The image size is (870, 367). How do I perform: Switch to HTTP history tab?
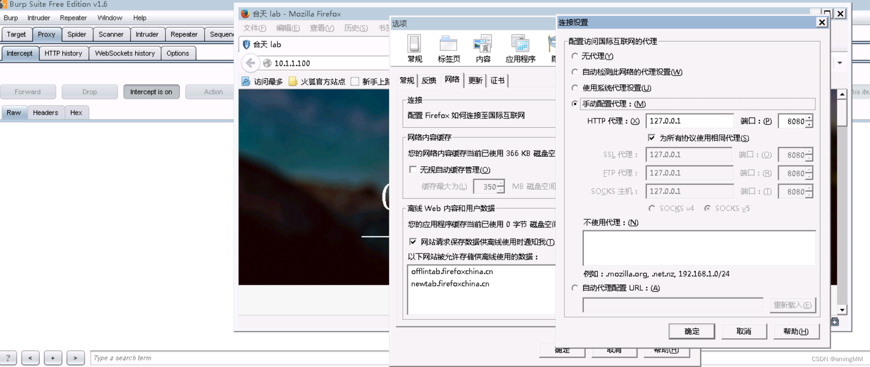63,53
